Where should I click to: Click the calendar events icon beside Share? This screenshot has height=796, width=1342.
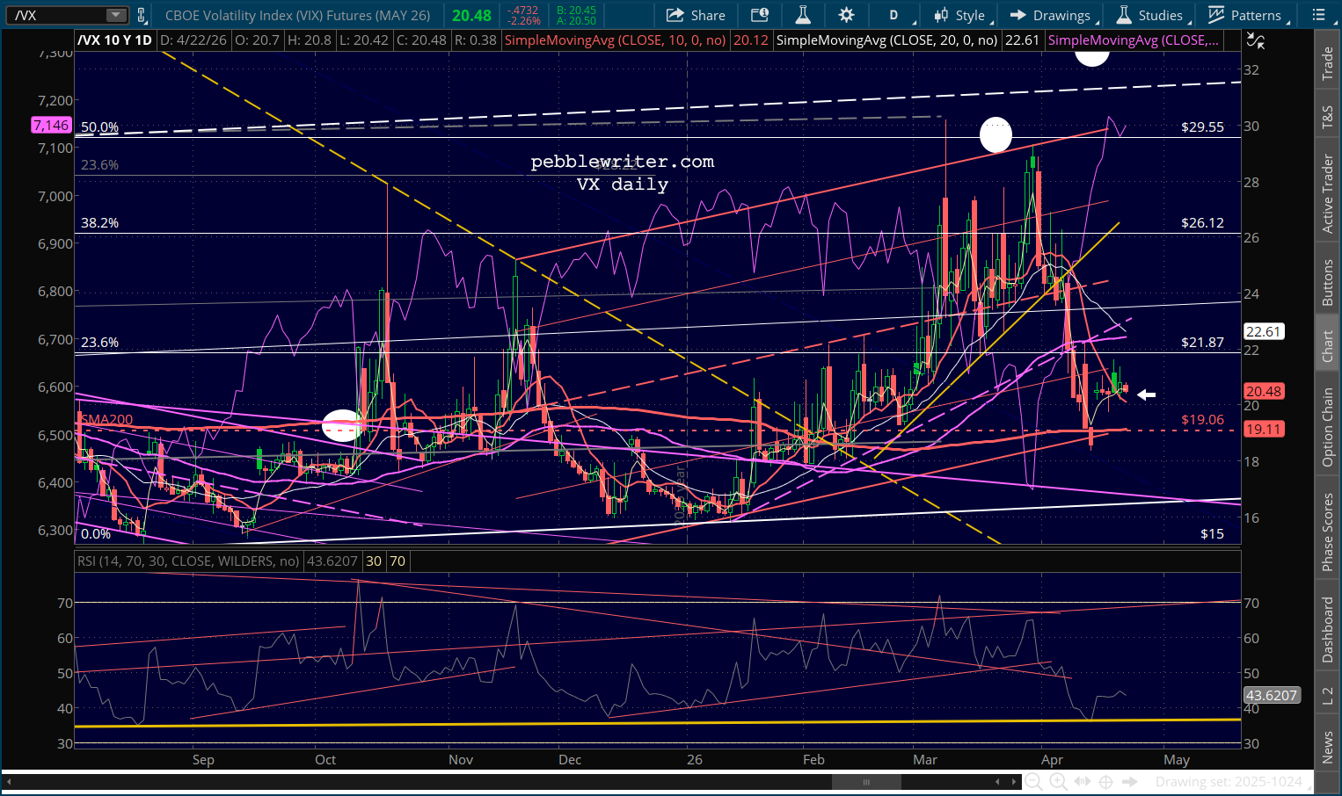coord(760,15)
